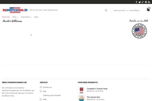Image resolution: width=152 pixels, height=101 pixels.
Task: Expand the Shop menu dropdown
Action: pos(15,17)
